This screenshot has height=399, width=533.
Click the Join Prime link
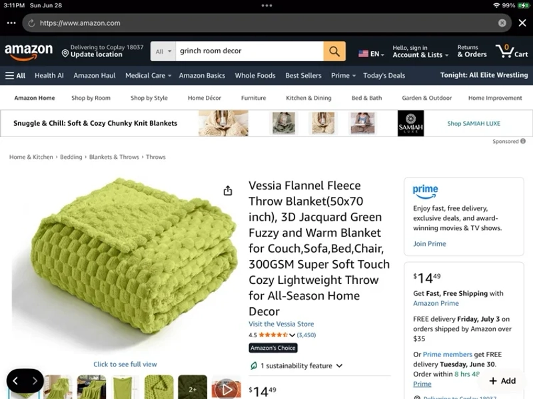429,243
